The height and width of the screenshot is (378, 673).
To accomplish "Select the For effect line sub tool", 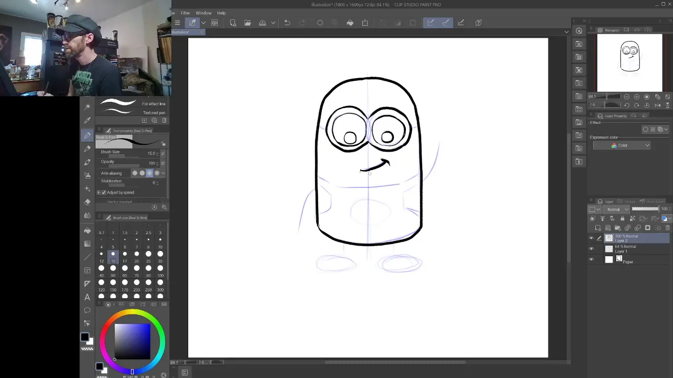I will [132, 103].
